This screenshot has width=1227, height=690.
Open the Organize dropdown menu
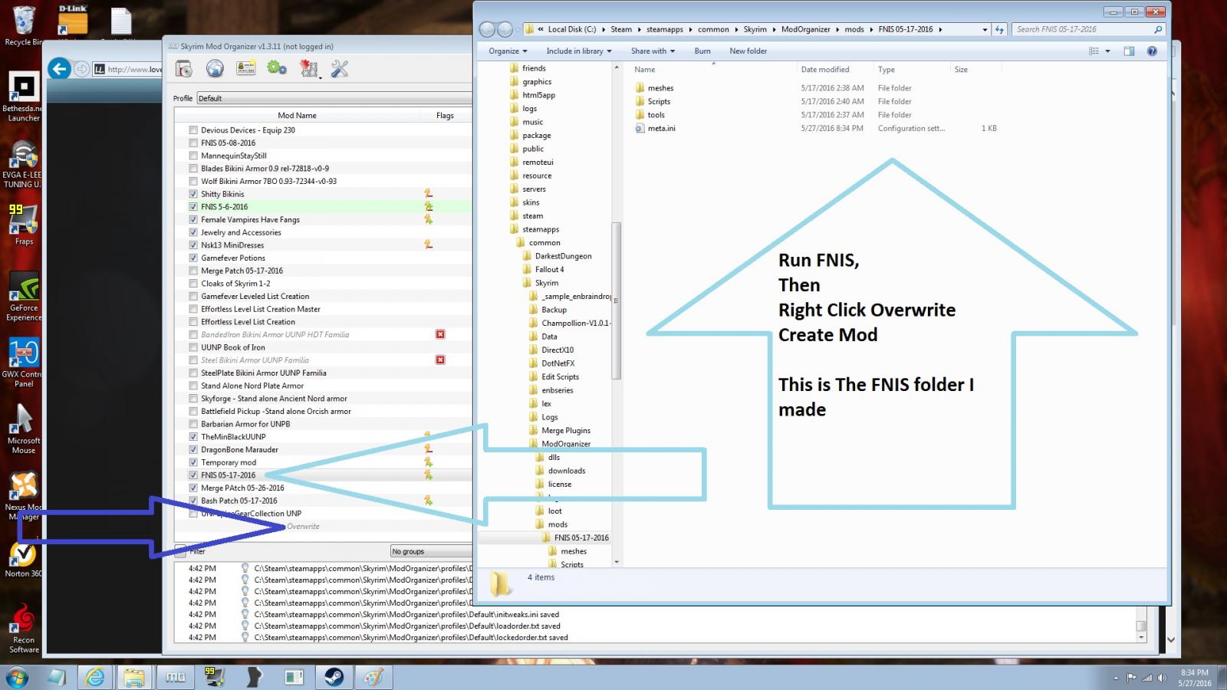(508, 51)
